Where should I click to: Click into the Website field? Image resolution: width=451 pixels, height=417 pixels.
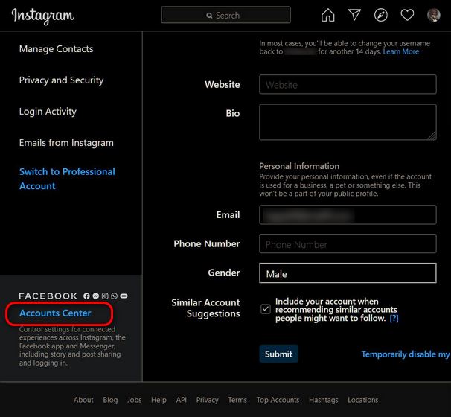coord(348,84)
